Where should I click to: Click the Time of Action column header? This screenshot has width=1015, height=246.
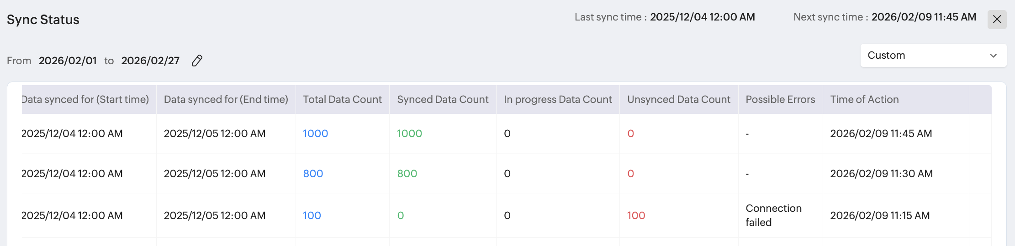pos(864,99)
